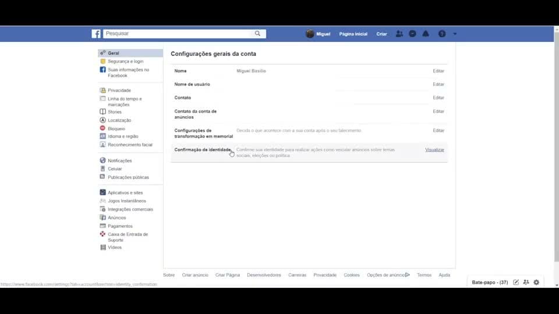
Task: Click the Facebook logo icon
Action: point(96,34)
